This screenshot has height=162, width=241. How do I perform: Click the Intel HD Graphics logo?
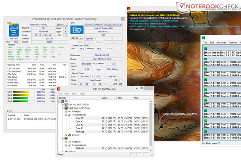click(x=77, y=30)
